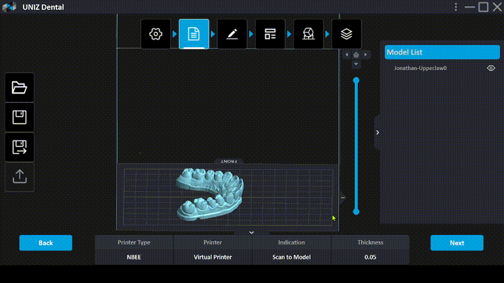This screenshot has height=283, width=504.
Task: Click the upper jaw 3D model
Action: [210, 194]
